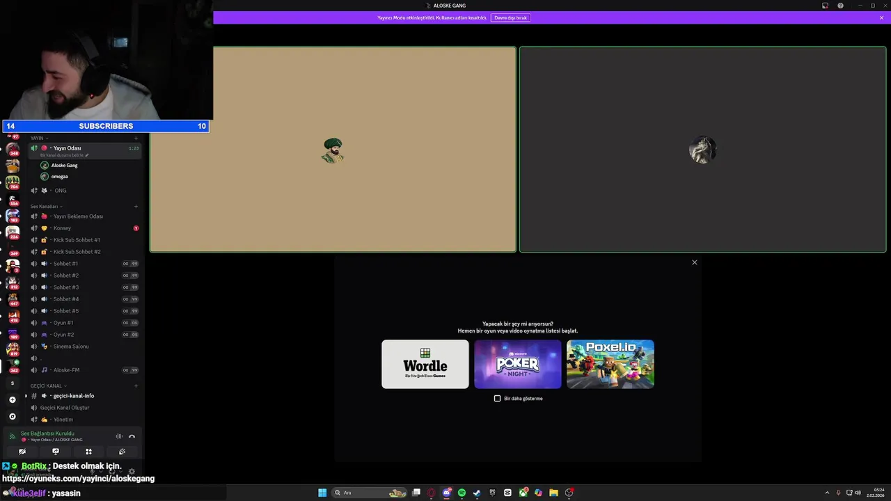Open the server with 226 badge
The image size is (891, 501).
(13, 233)
